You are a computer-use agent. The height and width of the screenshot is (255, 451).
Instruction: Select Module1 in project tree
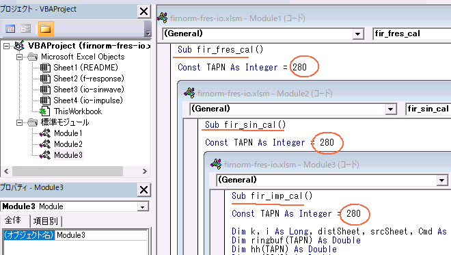click(x=68, y=133)
